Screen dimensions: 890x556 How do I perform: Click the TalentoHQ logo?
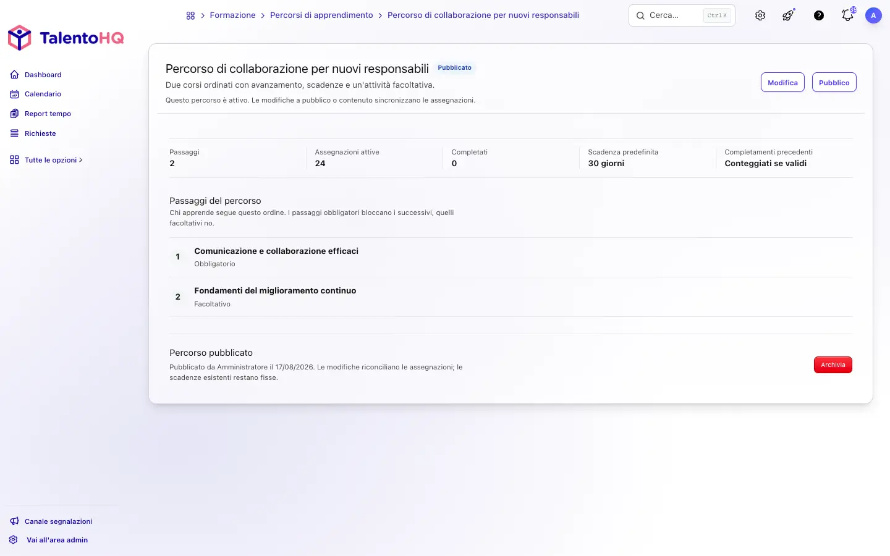tap(66, 38)
